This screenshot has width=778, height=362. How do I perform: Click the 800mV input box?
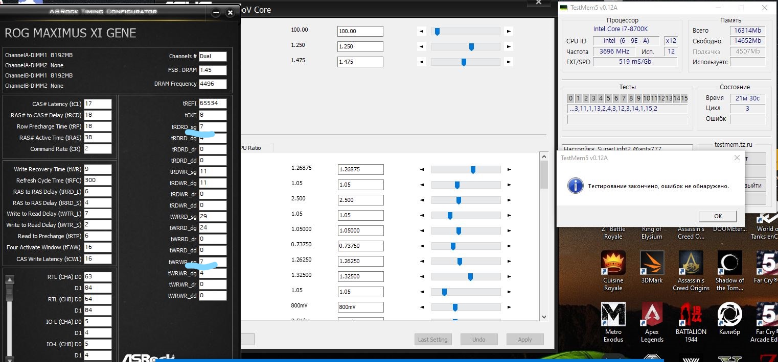tap(360, 307)
